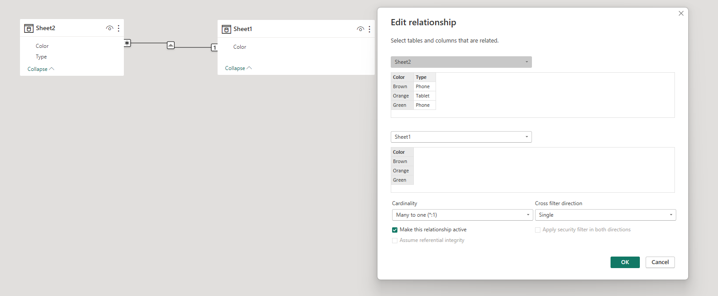The height and width of the screenshot is (296, 718).
Task: Click Tablet cell in Sheet2 preview
Action: tap(424, 96)
